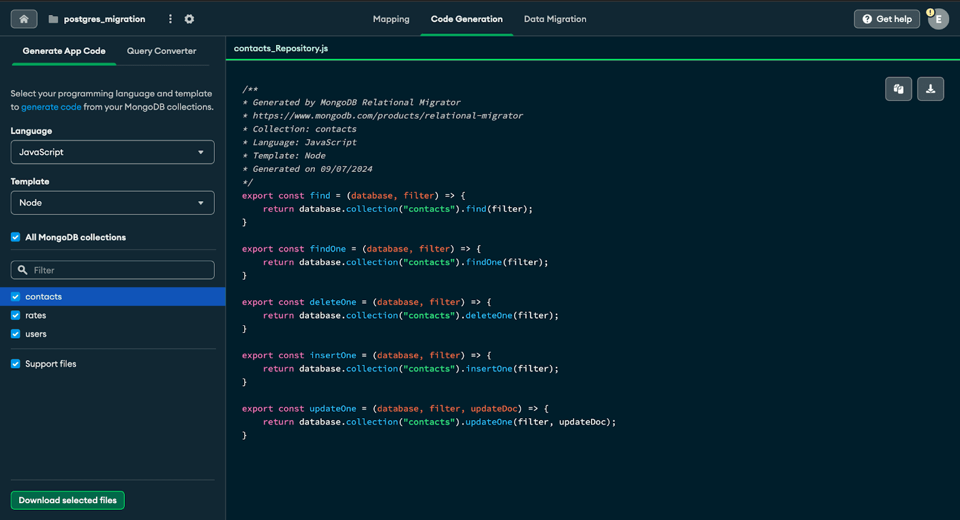This screenshot has width=960, height=520.
Task: Download the contacts_Repository.js file icon
Action: click(x=931, y=89)
